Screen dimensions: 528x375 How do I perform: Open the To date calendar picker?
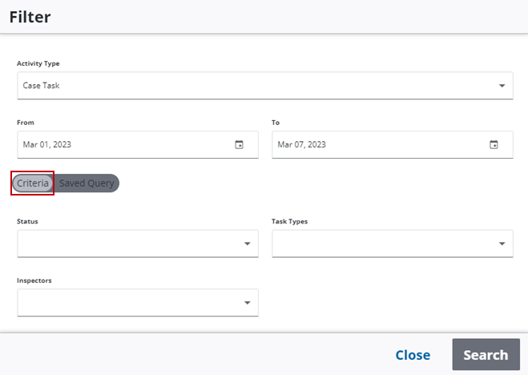(x=494, y=145)
